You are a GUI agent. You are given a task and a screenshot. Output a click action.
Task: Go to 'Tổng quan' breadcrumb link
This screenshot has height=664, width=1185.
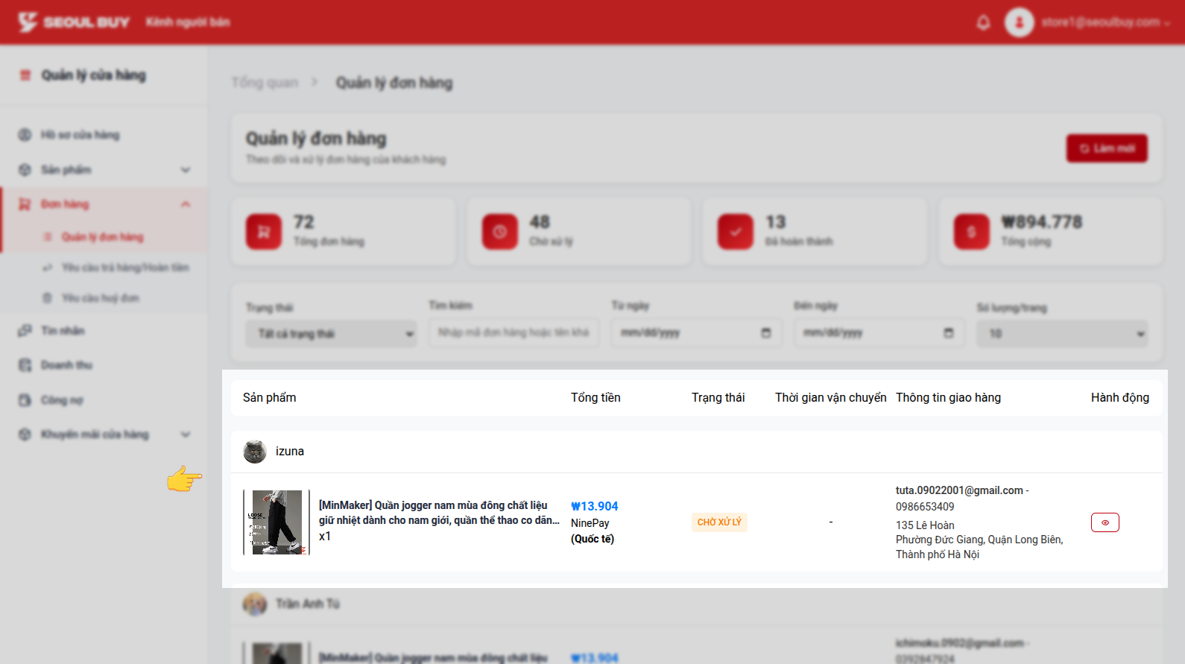click(265, 83)
